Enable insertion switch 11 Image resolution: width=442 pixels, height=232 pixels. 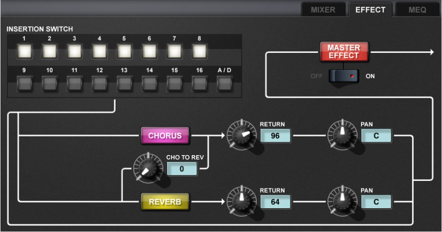coord(75,83)
